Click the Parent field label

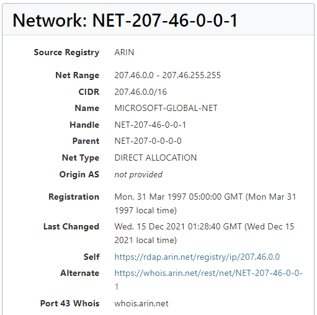click(x=86, y=141)
